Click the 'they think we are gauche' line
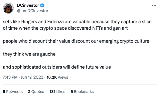This screenshot has height=97, width=160. click(29, 54)
